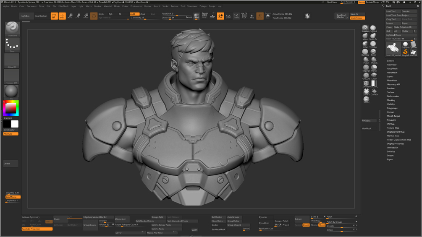Click the LightBox button

[x=26, y=16]
